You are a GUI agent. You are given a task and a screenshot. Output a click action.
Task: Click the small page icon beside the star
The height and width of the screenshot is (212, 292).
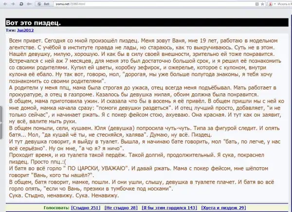tap(256, 4)
